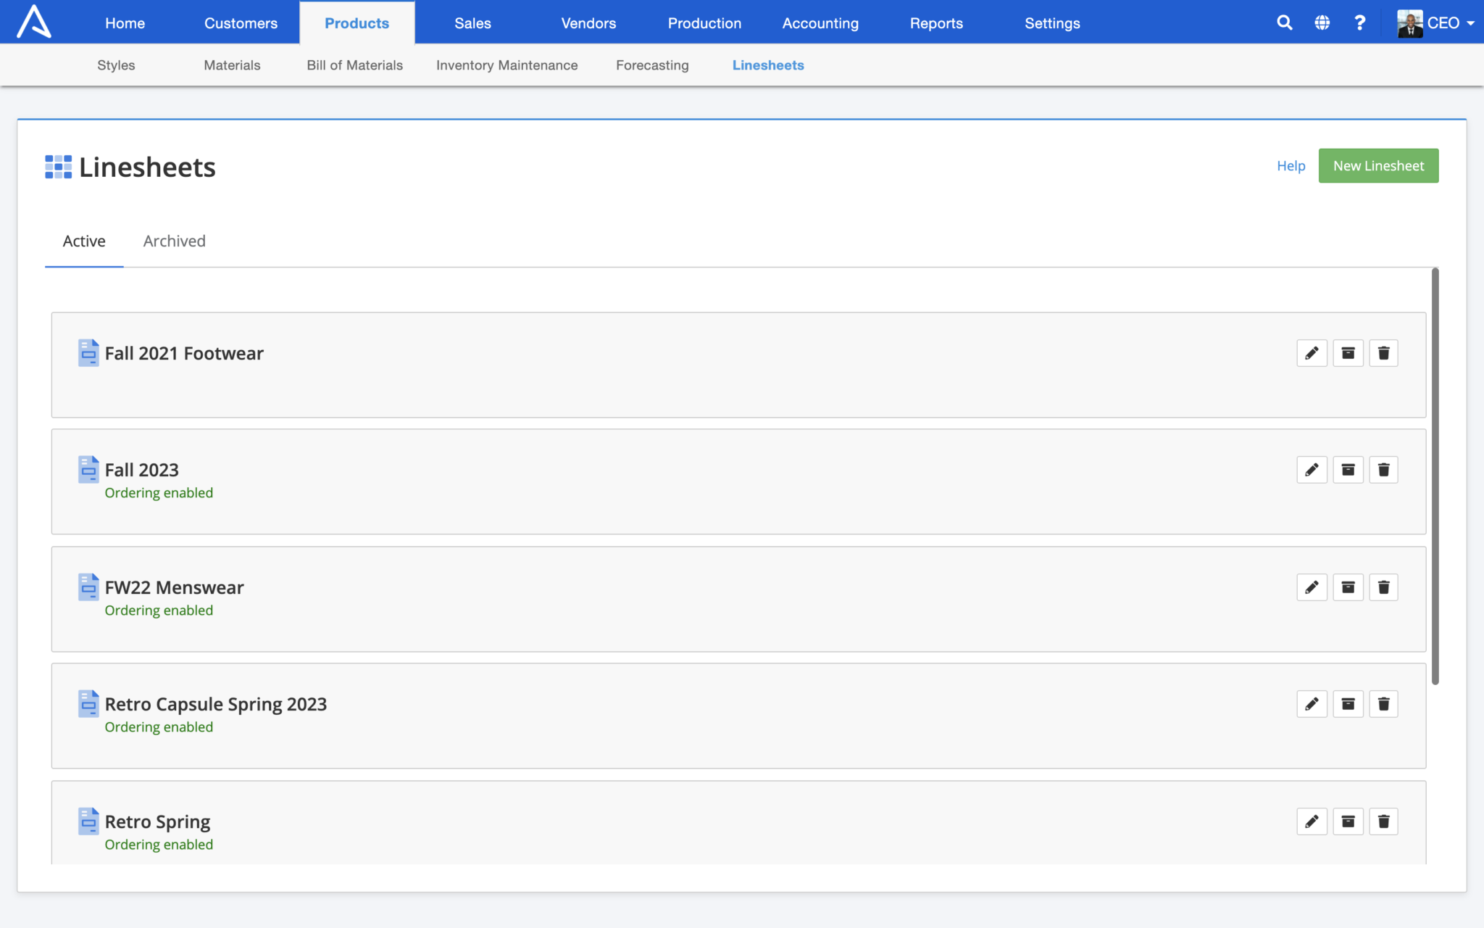Delete the Retro Spring linesheet
The width and height of the screenshot is (1484, 928).
(x=1383, y=821)
